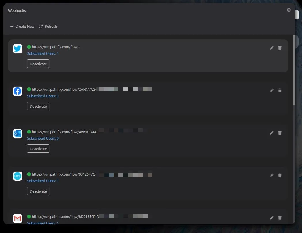This screenshot has height=233, width=302.
Task: Delete the Outlook webhook
Action: pos(280,133)
